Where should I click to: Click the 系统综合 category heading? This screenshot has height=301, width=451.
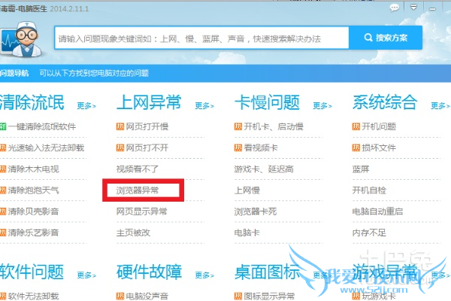pos(385,102)
